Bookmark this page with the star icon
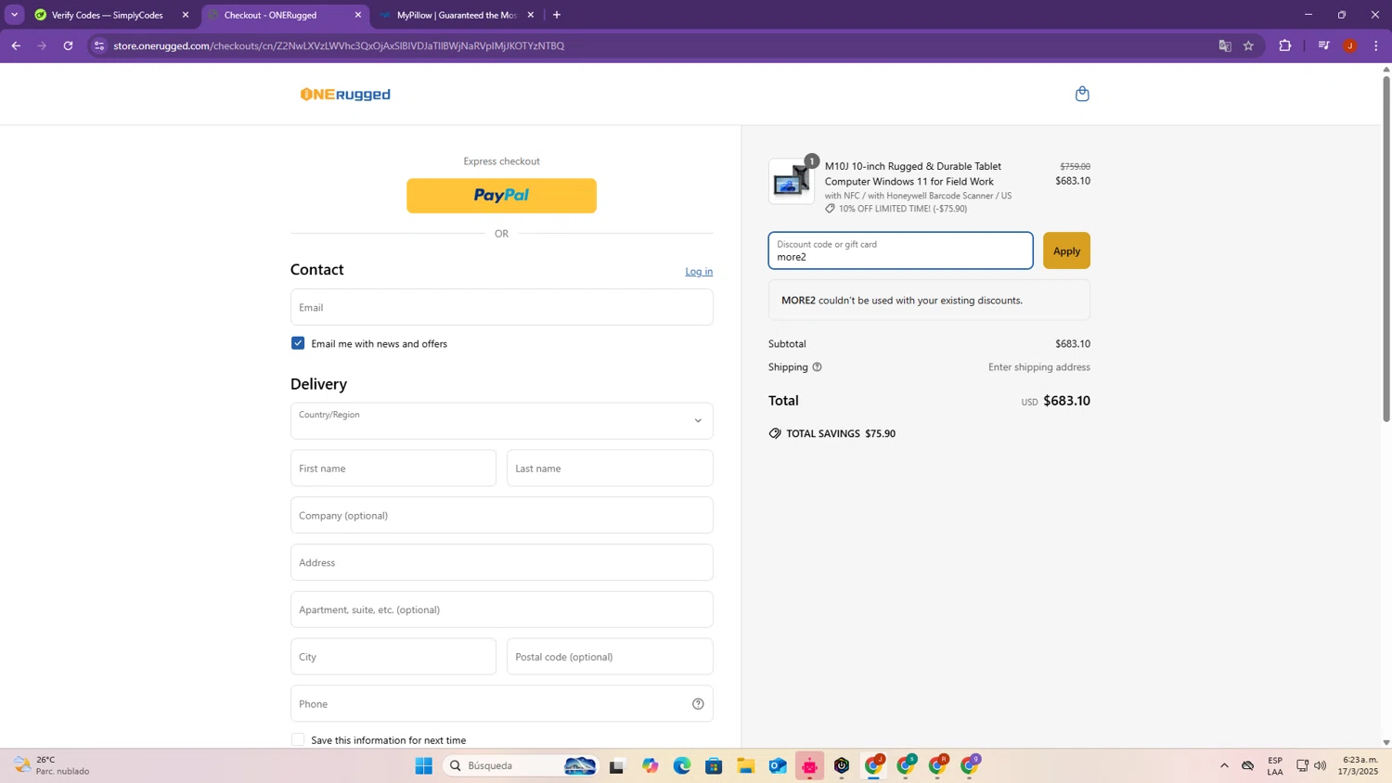This screenshot has width=1392, height=783. [1248, 45]
